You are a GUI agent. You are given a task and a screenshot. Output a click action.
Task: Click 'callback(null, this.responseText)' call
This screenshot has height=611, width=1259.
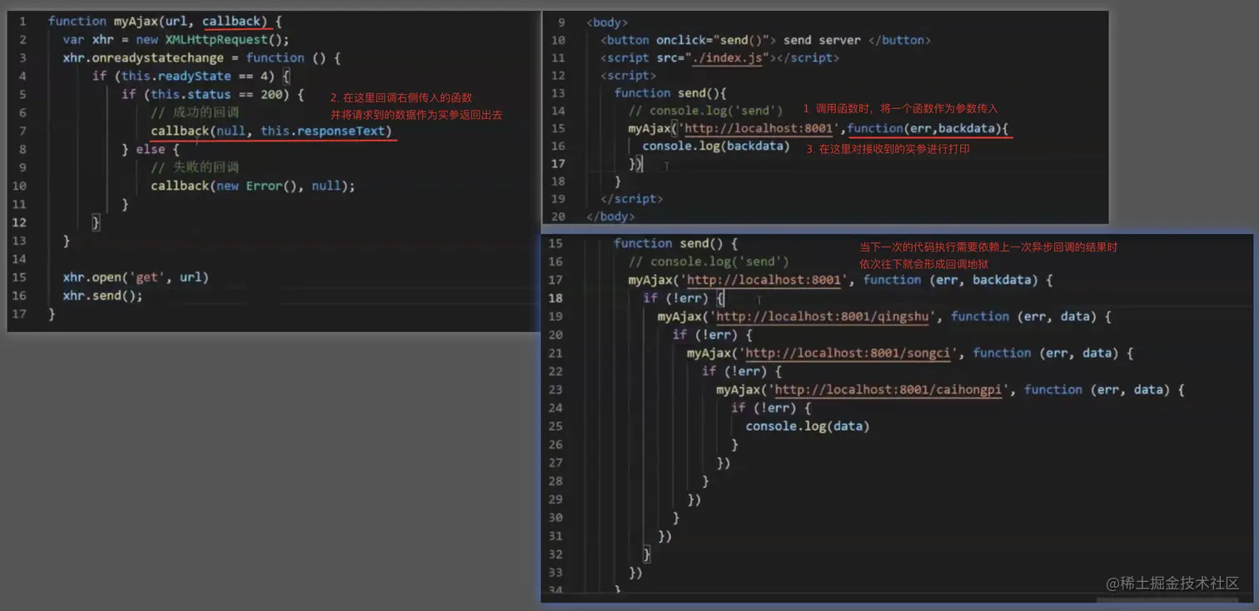point(271,131)
